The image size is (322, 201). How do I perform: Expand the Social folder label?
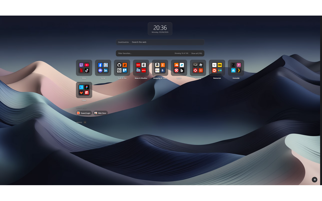coord(103,78)
